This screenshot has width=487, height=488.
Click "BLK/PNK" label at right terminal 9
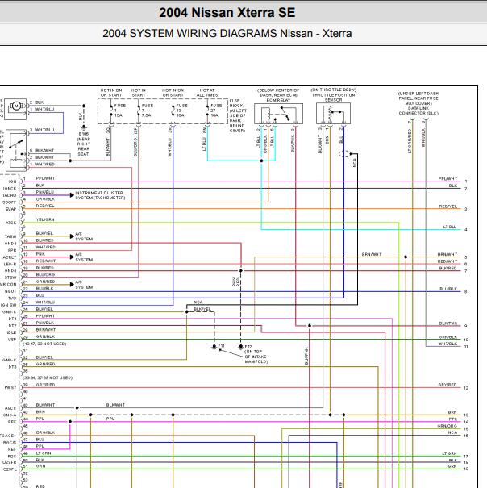(x=448, y=323)
